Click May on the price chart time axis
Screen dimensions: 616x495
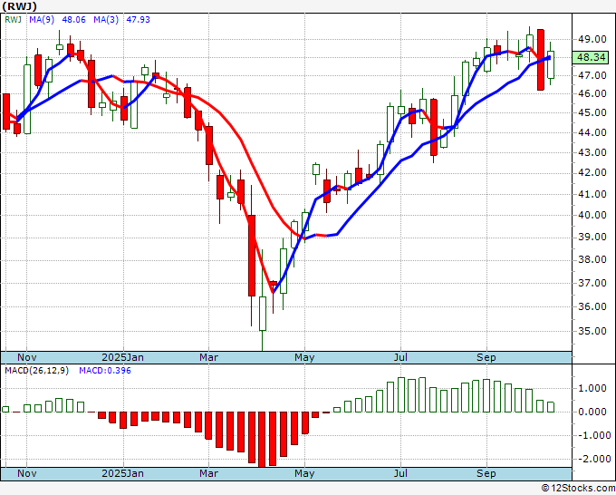(x=304, y=357)
